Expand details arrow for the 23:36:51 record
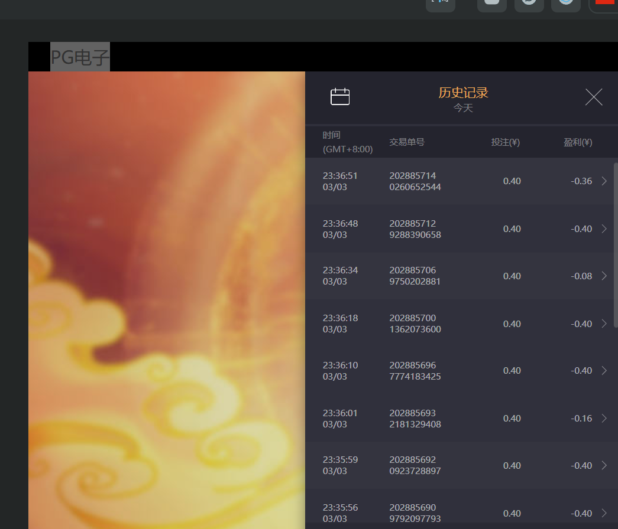The height and width of the screenshot is (529, 618). (x=604, y=181)
